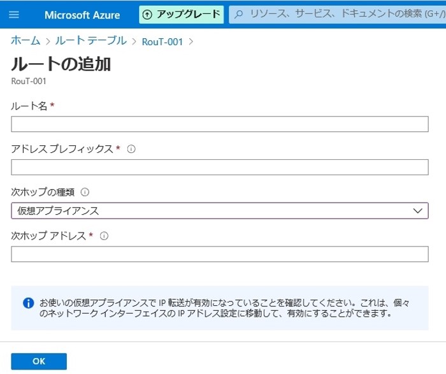
Task: Focus the ルート名 text field
Action: tap(219, 124)
